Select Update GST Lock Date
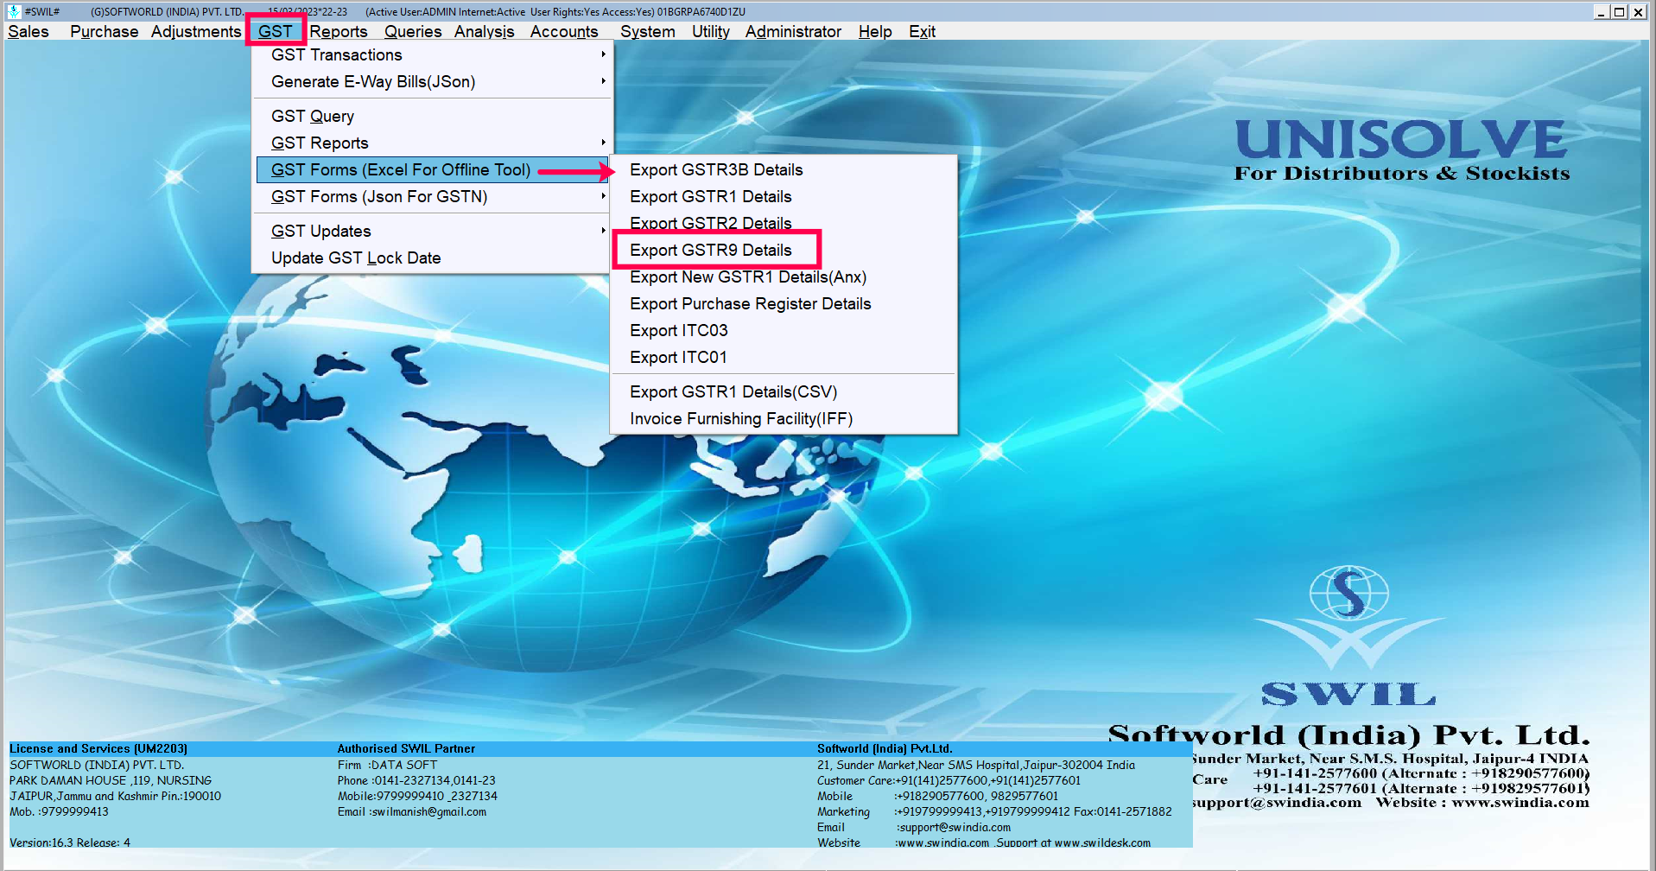 [432, 257]
